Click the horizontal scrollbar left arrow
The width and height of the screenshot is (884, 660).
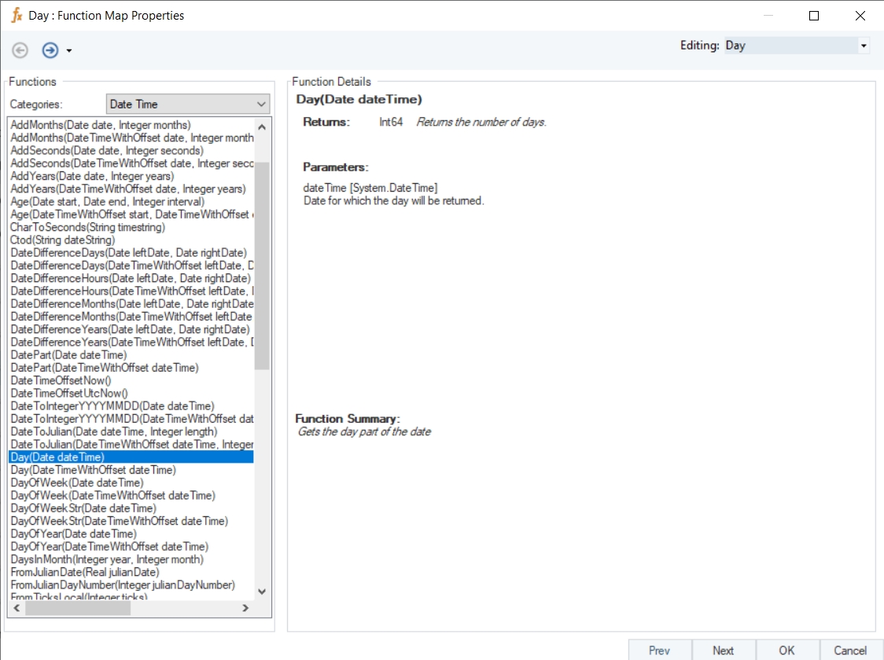(x=16, y=608)
